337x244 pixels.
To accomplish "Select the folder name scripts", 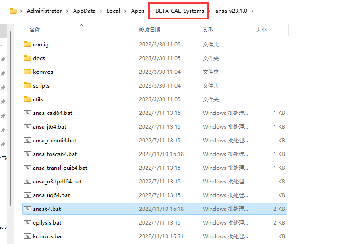I will 41,86.
